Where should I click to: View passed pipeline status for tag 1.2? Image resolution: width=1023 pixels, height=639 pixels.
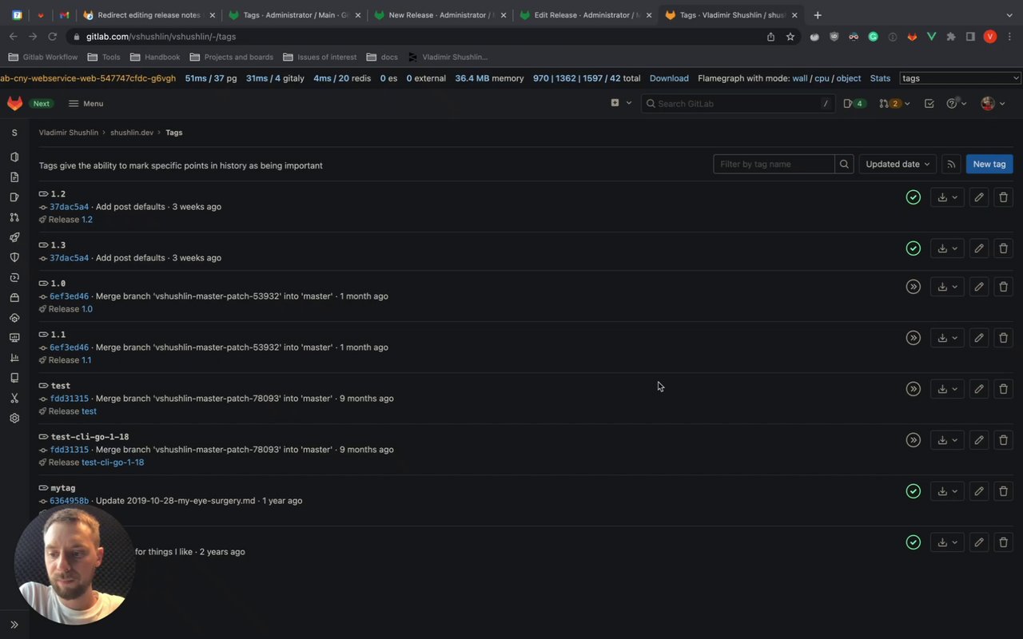coord(913,197)
